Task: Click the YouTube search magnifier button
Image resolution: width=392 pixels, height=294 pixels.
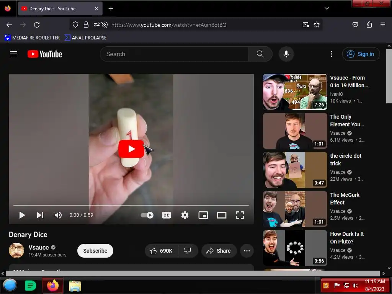Action: click(260, 54)
